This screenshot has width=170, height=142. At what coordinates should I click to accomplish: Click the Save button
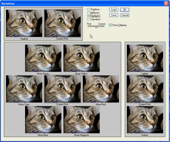114,15
